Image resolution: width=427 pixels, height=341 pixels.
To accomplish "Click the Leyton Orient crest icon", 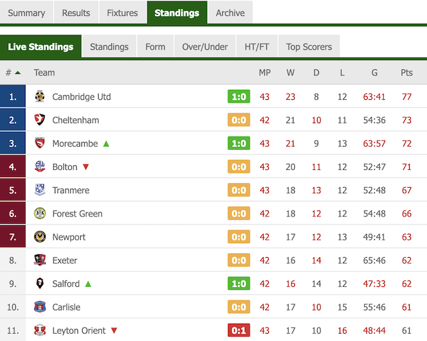I will (40, 330).
